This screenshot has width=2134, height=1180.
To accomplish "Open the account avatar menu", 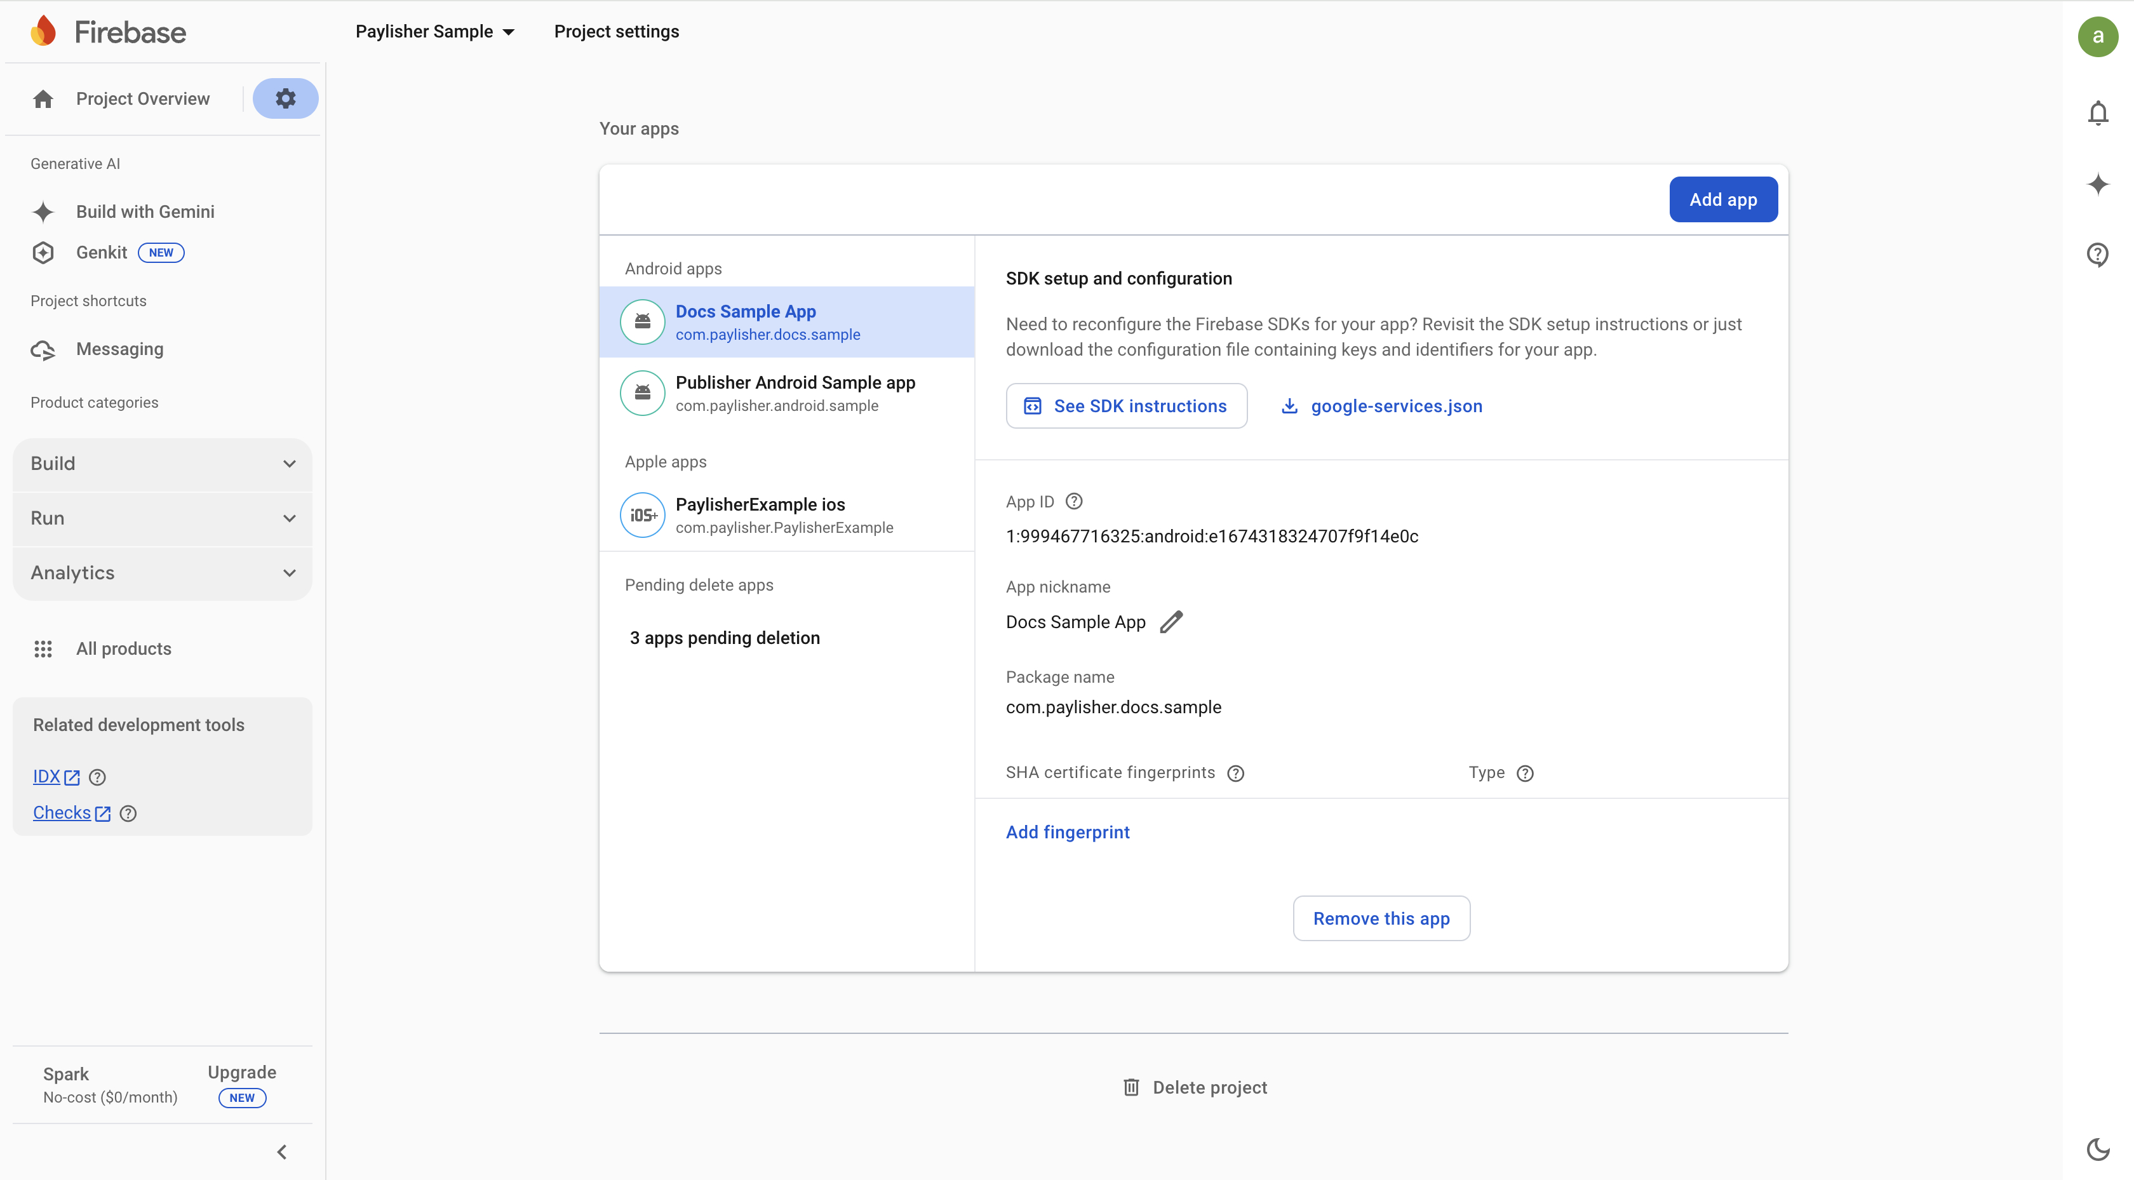I will coord(2098,36).
